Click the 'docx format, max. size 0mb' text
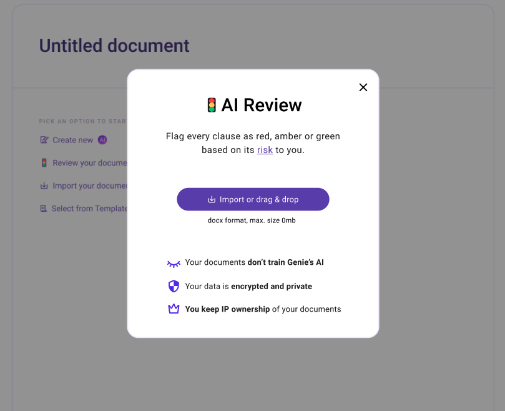505x411 pixels. click(x=252, y=220)
